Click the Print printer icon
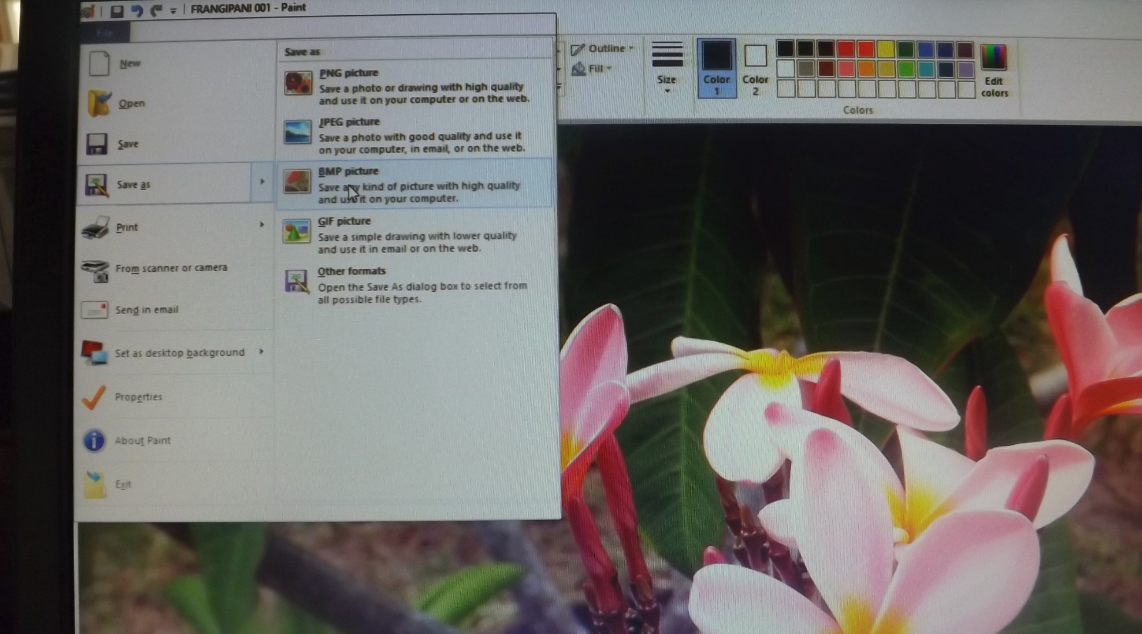This screenshot has width=1142, height=634. [x=96, y=227]
